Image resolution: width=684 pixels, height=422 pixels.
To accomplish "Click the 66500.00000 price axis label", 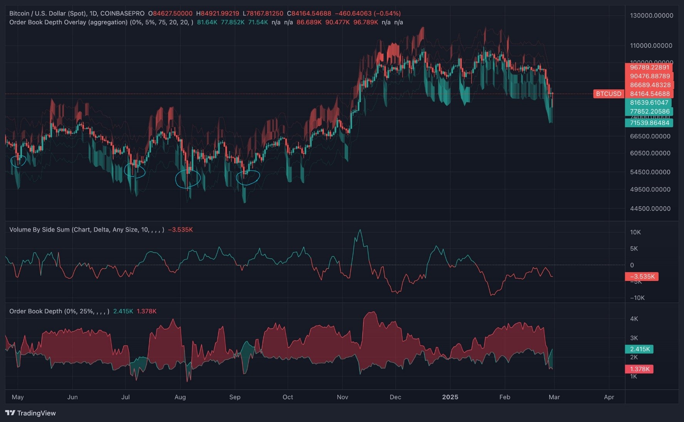I will tap(650, 136).
